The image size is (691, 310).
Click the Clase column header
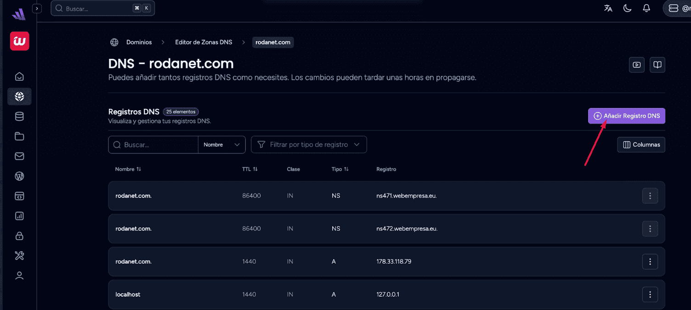(x=293, y=169)
